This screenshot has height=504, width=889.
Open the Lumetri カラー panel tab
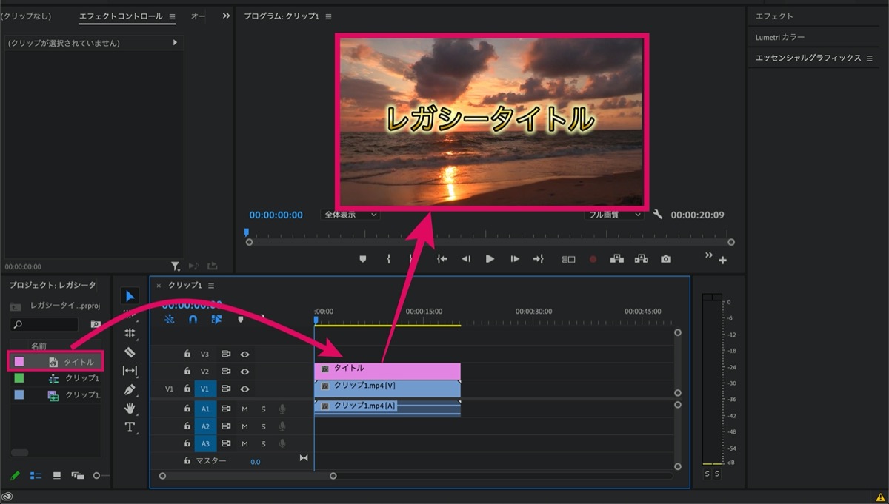780,37
